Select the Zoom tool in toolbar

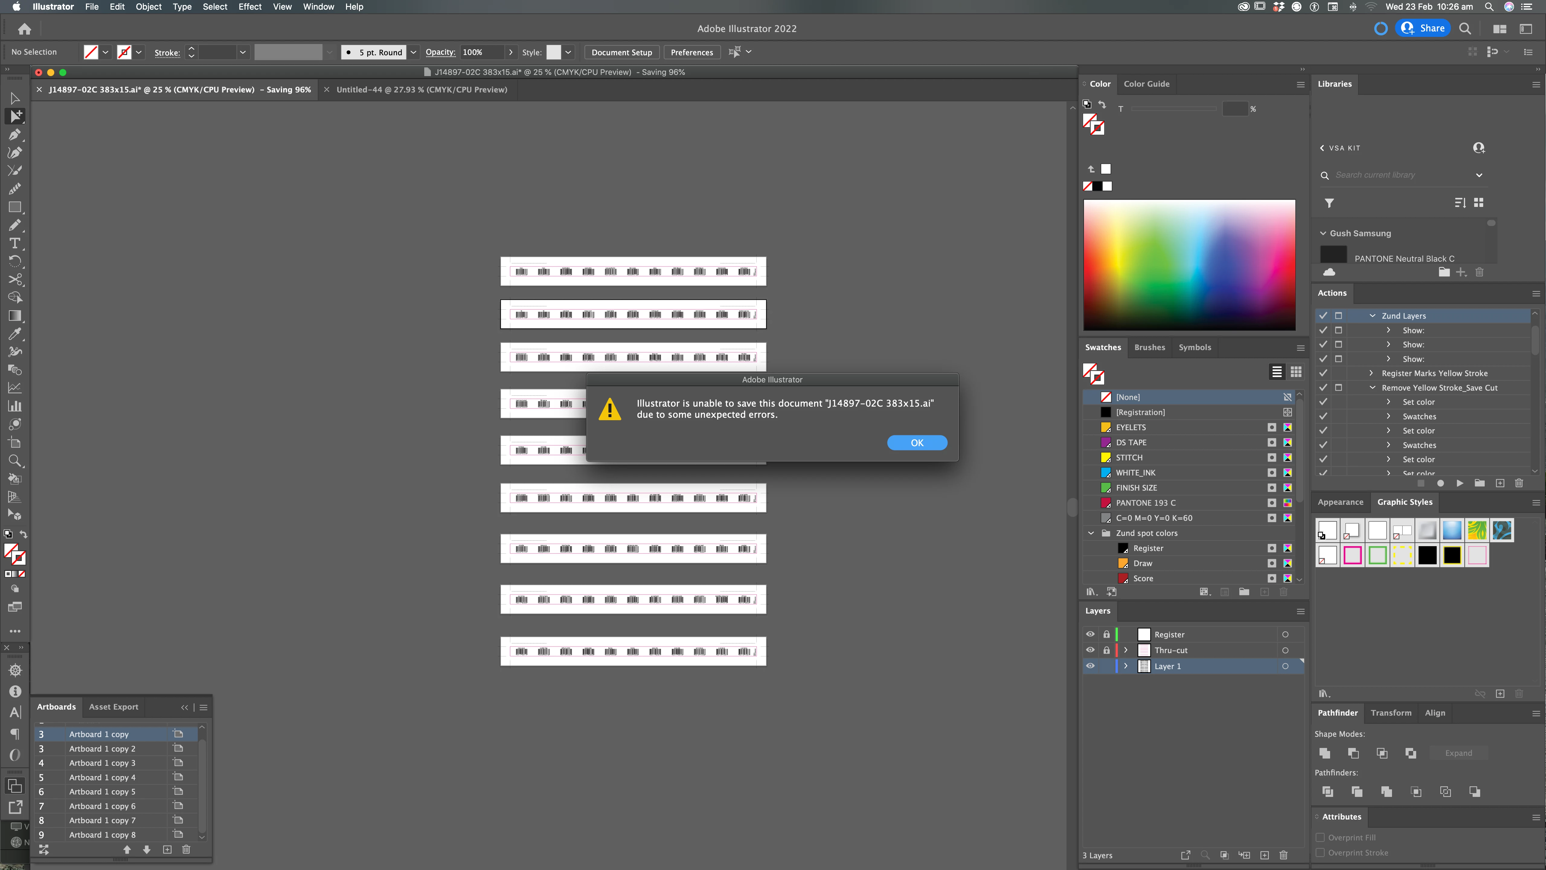(x=15, y=461)
